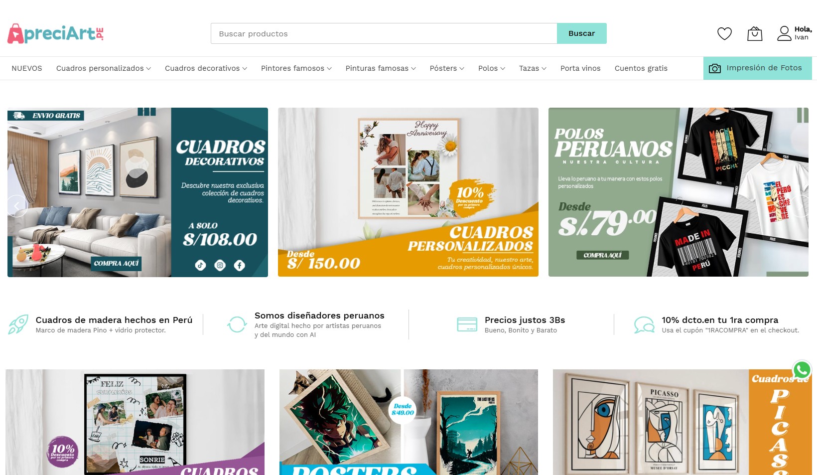Image resolution: width=817 pixels, height=475 pixels.
Task: Click the Instagram icon on banner
Action: (x=220, y=265)
